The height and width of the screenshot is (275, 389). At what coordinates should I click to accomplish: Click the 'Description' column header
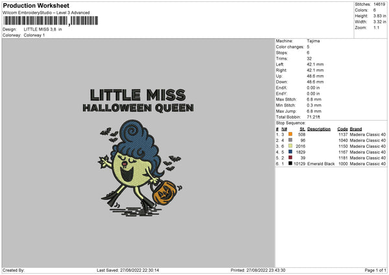319,129
